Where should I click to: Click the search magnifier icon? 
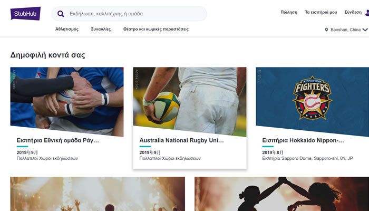[x=61, y=14]
